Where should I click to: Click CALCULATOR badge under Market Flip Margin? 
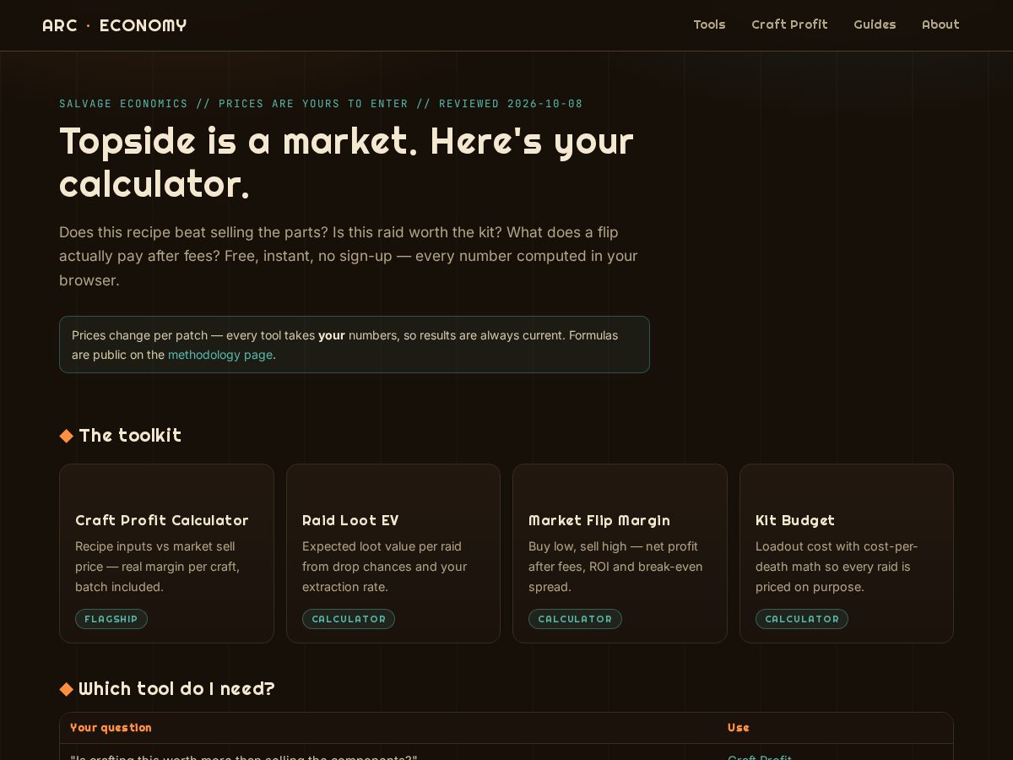(x=575, y=619)
